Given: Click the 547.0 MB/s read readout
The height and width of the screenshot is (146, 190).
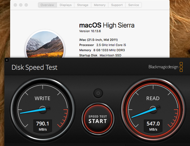Looking at the screenshot, I should pyautogui.click(x=153, y=126).
